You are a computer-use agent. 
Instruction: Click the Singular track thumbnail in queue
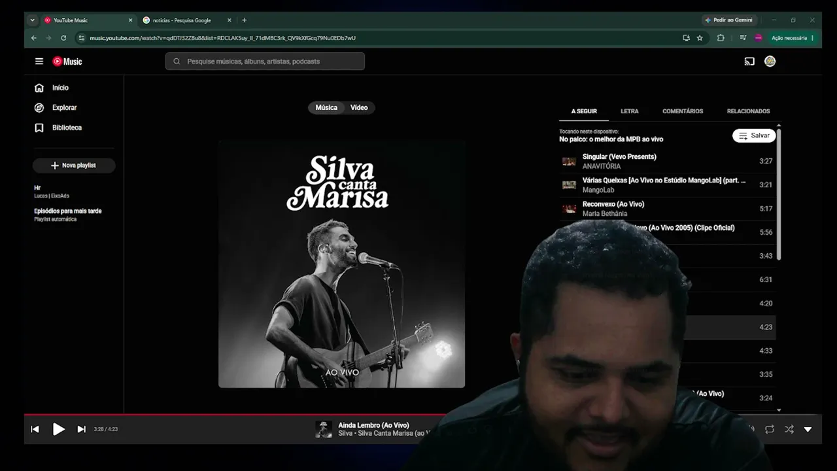tap(569, 161)
